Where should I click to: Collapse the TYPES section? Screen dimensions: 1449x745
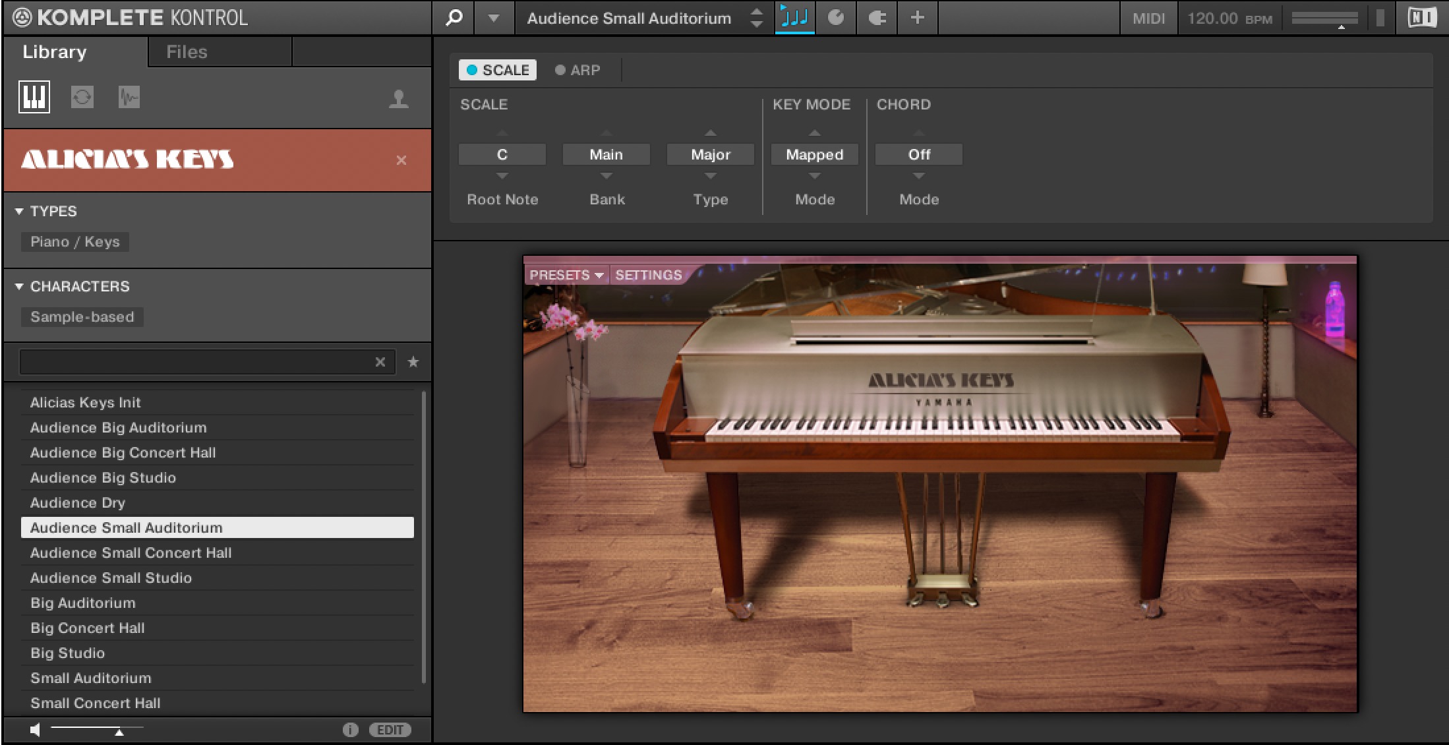click(19, 212)
